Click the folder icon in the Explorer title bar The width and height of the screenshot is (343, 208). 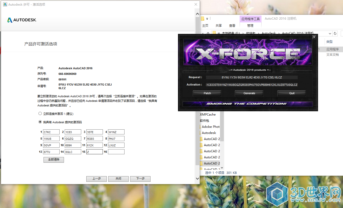pos(203,19)
